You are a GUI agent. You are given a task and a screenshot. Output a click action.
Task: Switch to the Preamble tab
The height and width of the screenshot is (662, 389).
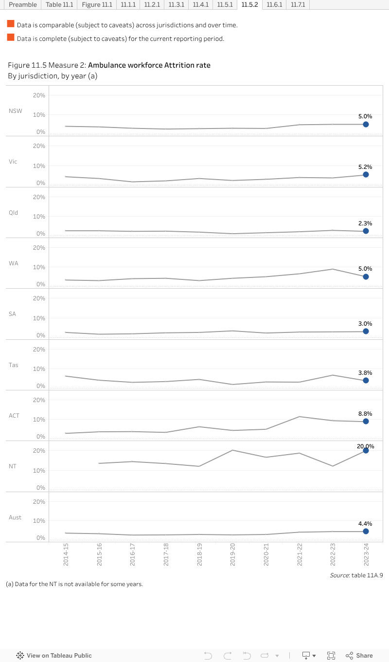click(x=22, y=4)
